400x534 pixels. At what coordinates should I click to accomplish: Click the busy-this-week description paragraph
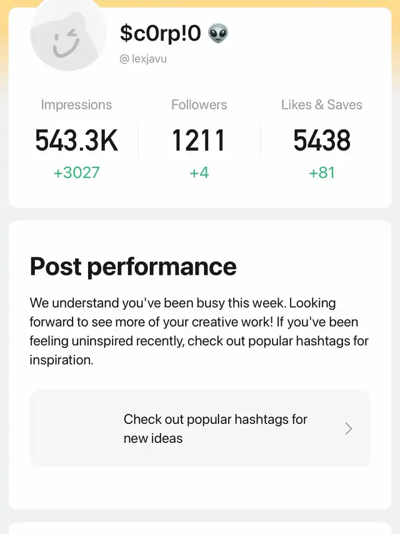pos(199,332)
